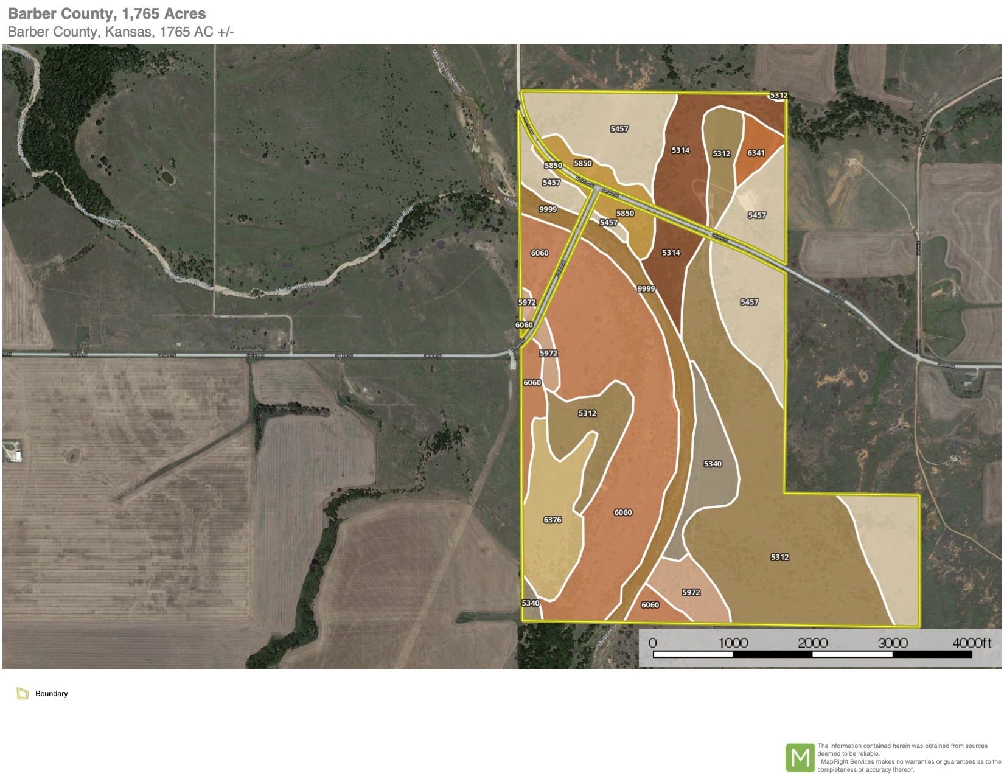Viewport: 1004px width, 776px height.
Task: Click the 0 mark on the scale bar
Action: 653,643
